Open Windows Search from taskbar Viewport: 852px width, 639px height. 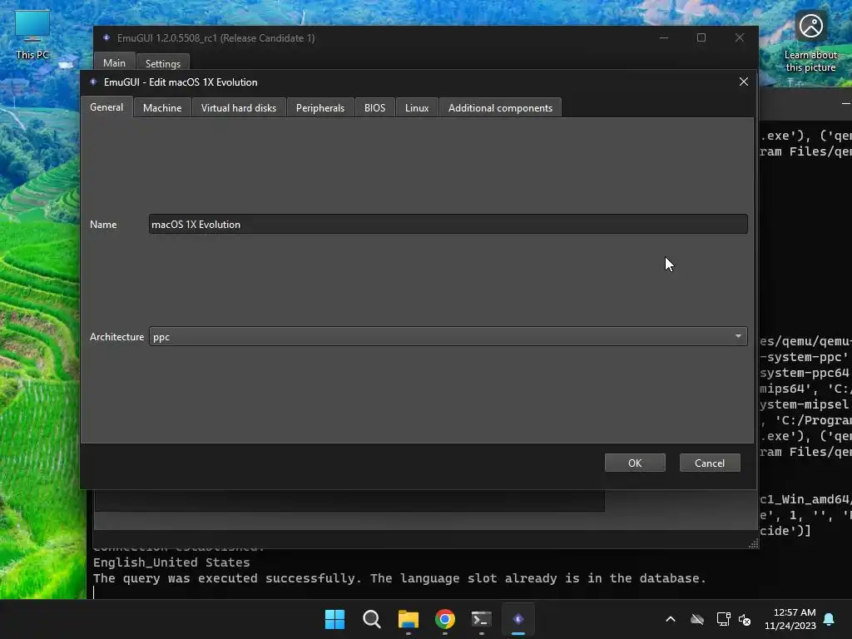[x=372, y=619]
